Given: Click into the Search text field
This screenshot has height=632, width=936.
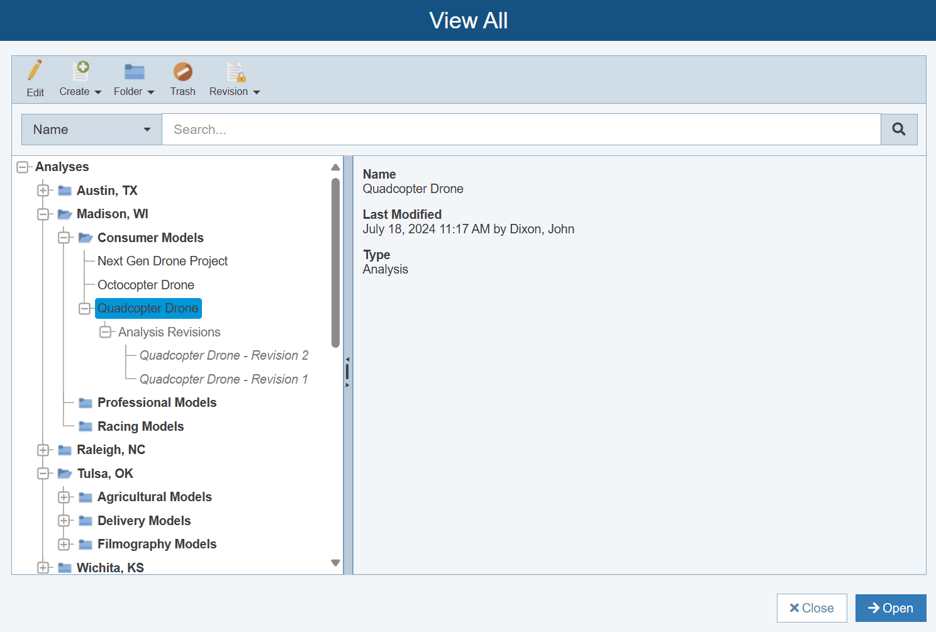Looking at the screenshot, I should pyautogui.click(x=521, y=130).
